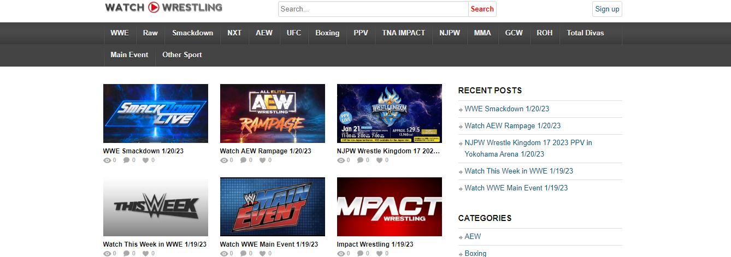Select Main Event in the navigation bar

(x=129, y=55)
